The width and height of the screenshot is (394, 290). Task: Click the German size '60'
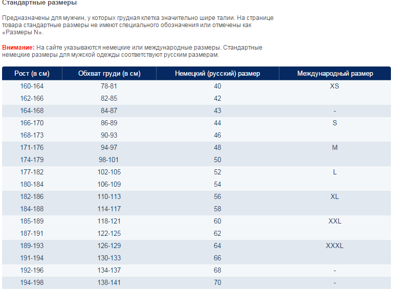[217, 221]
